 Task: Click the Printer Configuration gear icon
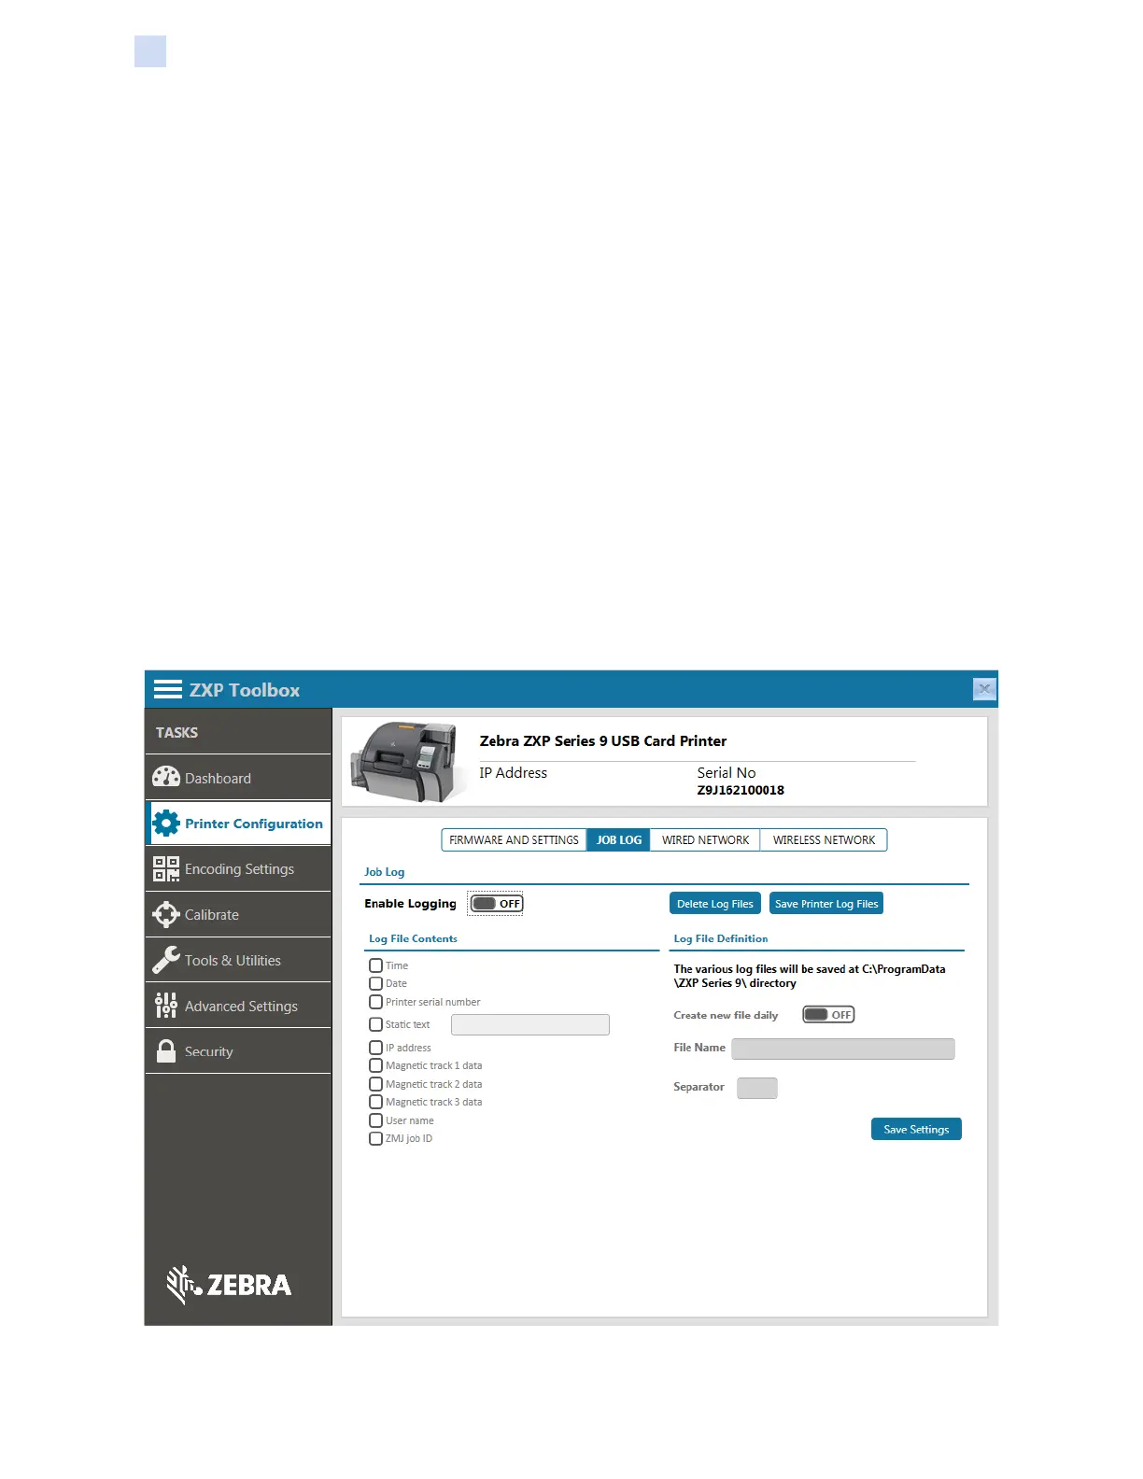point(166,823)
